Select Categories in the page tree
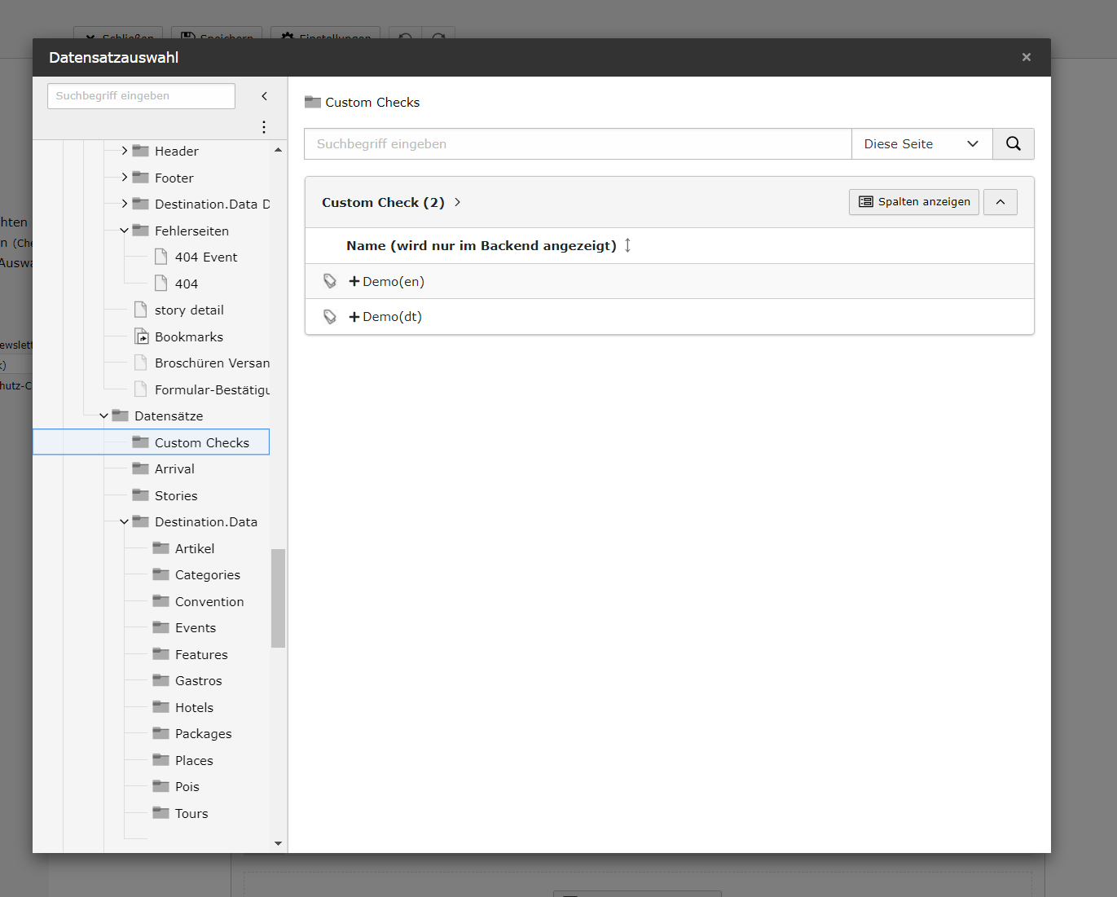Image resolution: width=1117 pixels, height=897 pixels. 208,574
